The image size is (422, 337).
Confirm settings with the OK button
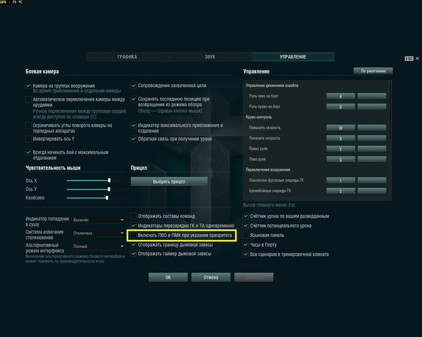(x=168, y=277)
